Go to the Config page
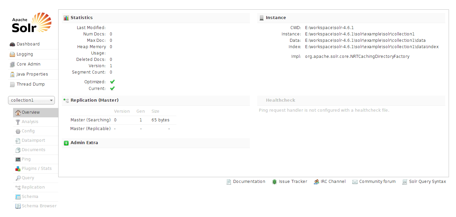The width and height of the screenshot is (456, 217). click(x=35, y=131)
